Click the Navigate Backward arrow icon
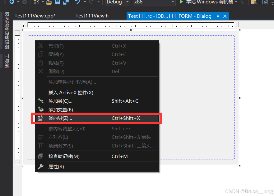 [x=12, y=2]
